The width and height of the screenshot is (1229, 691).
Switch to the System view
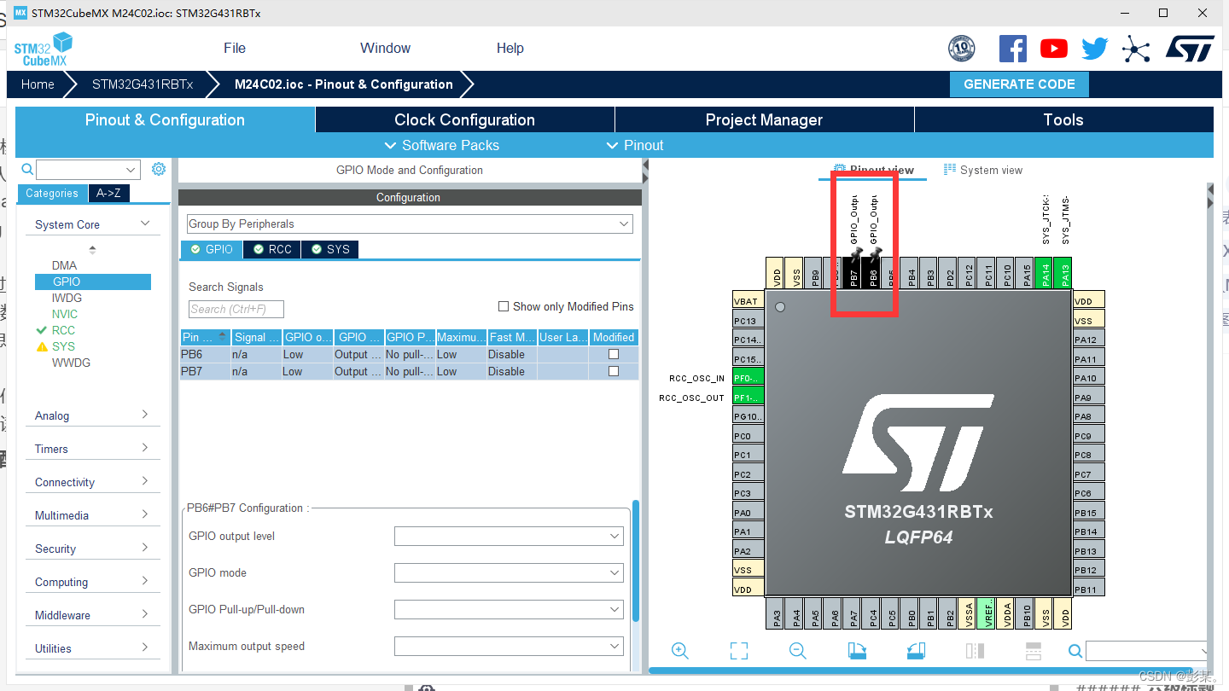(x=983, y=170)
